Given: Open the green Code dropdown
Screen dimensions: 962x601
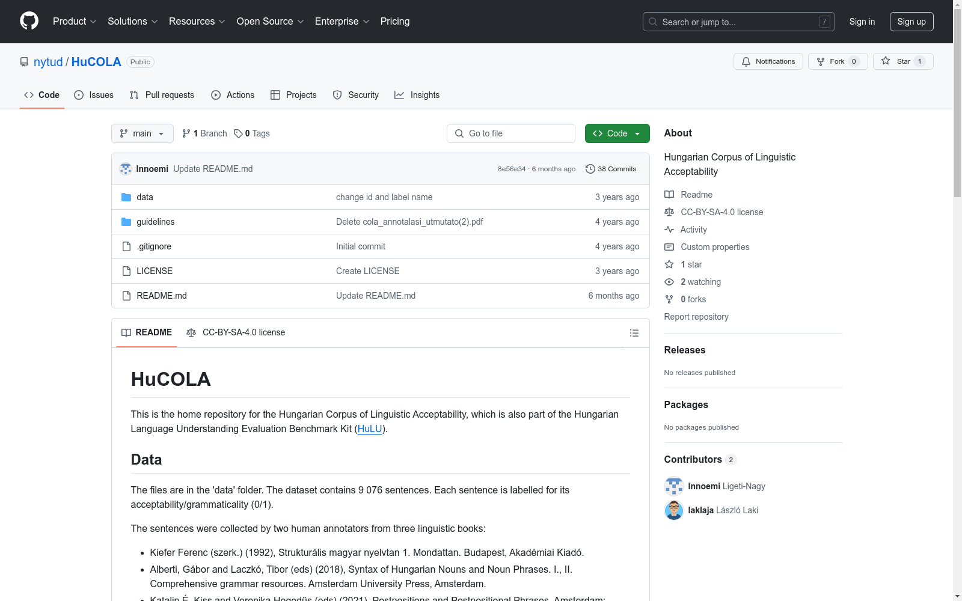Looking at the screenshot, I should pos(617,133).
